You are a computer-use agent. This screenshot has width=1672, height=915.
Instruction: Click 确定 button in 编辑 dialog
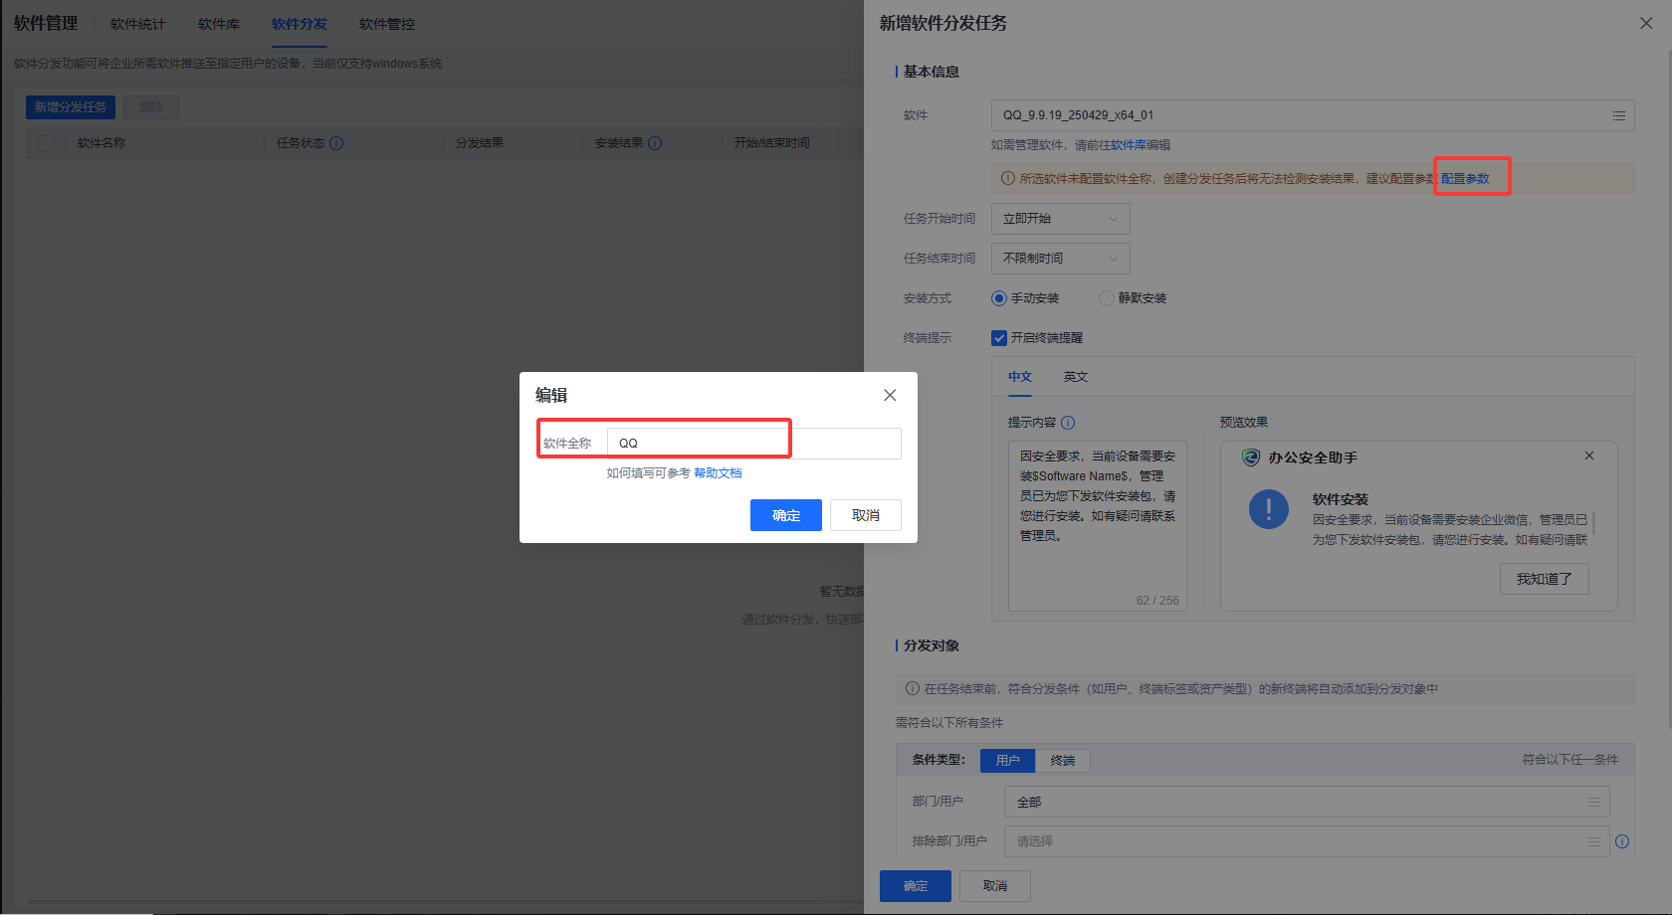pos(785,515)
